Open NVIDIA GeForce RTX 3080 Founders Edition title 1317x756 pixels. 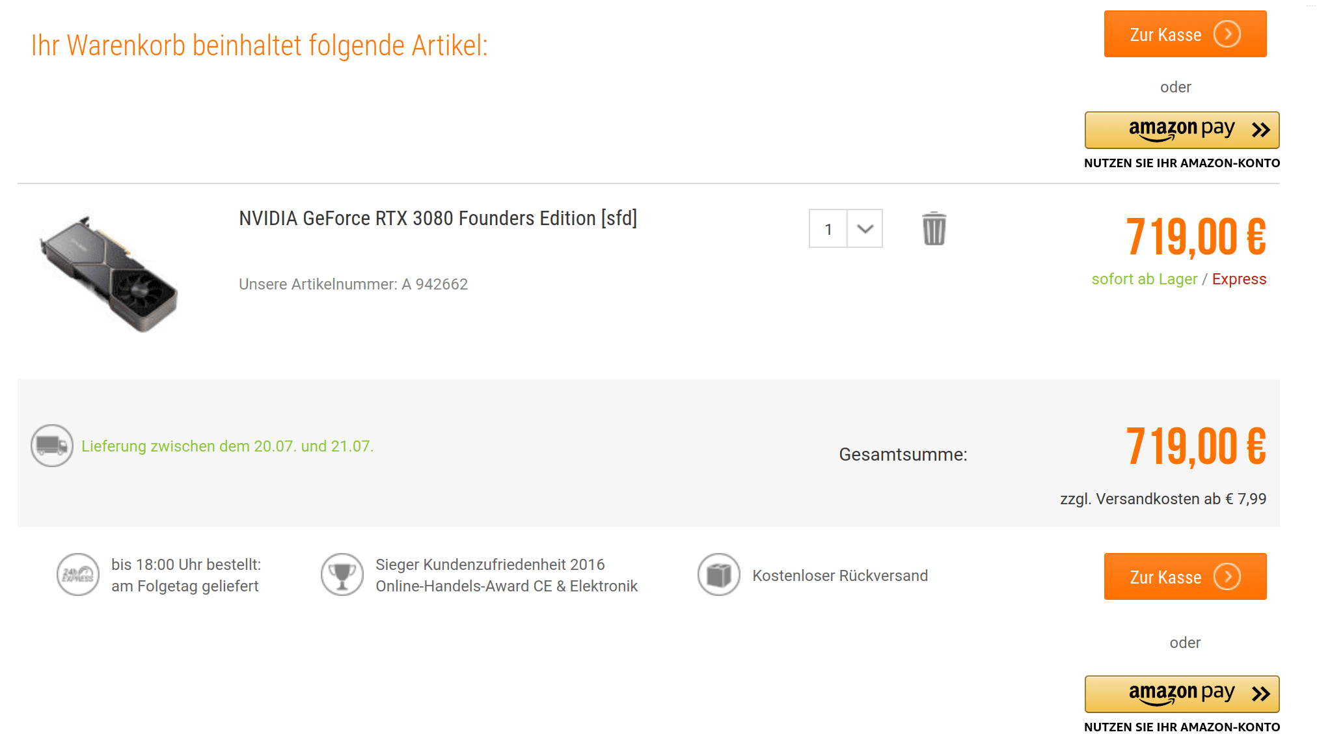[x=437, y=219]
